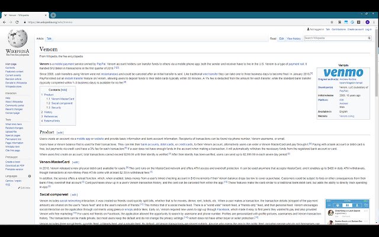Follow the 'mobile payment' link in the intro

[64, 64]
